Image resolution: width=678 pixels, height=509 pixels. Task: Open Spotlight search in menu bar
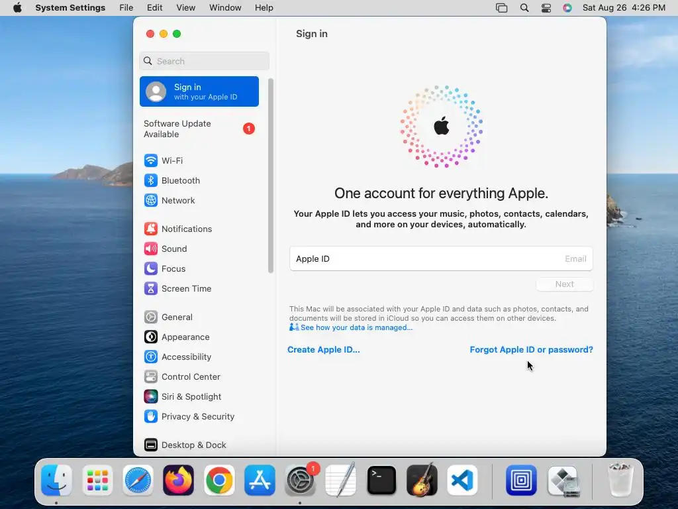coord(524,8)
